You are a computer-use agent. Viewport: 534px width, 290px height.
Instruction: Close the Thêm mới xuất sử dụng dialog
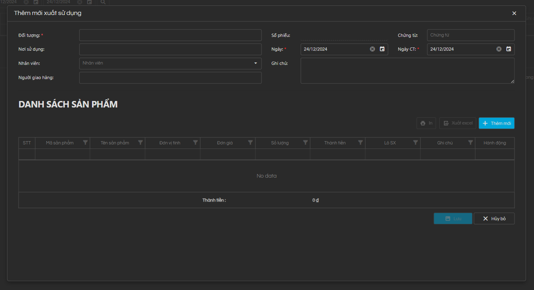pyautogui.click(x=514, y=13)
